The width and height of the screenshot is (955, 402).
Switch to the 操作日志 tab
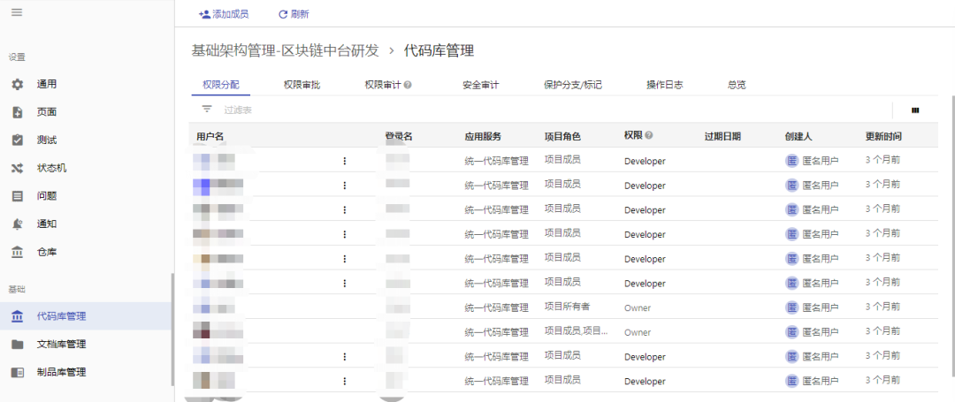point(664,85)
